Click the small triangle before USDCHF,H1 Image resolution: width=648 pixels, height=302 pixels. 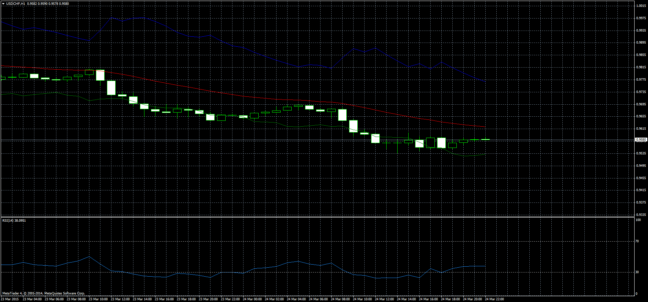(3, 4)
